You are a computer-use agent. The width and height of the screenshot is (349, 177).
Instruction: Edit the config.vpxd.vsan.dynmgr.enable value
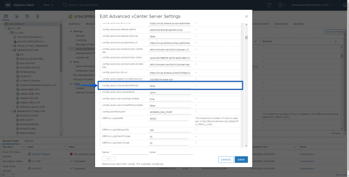pos(170,99)
